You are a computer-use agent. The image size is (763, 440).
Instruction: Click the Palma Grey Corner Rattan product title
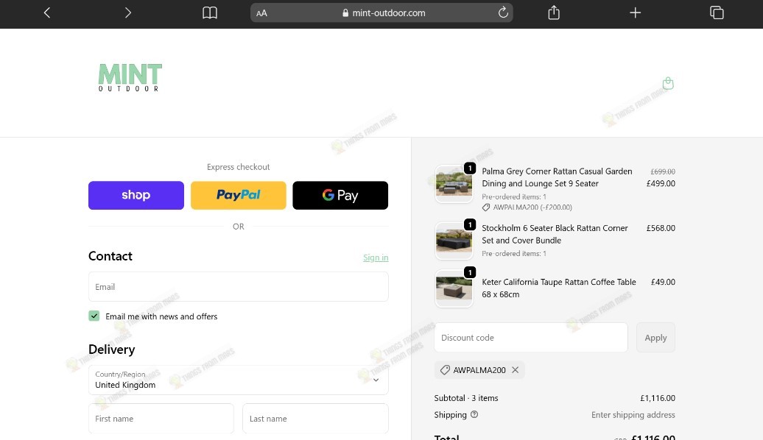(x=557, y=177)
